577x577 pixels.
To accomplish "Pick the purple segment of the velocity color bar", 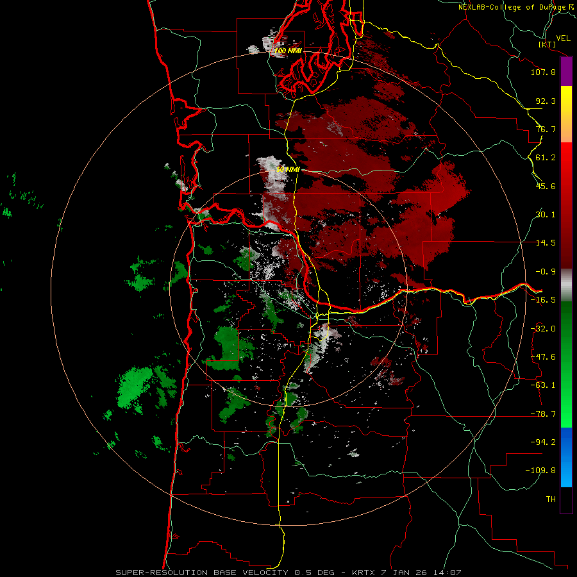I will (566, 72).
